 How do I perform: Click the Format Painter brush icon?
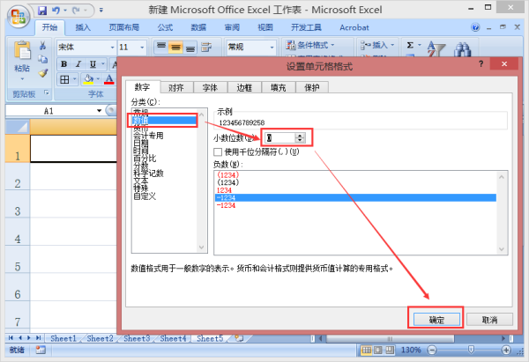[x=42, y=72]
